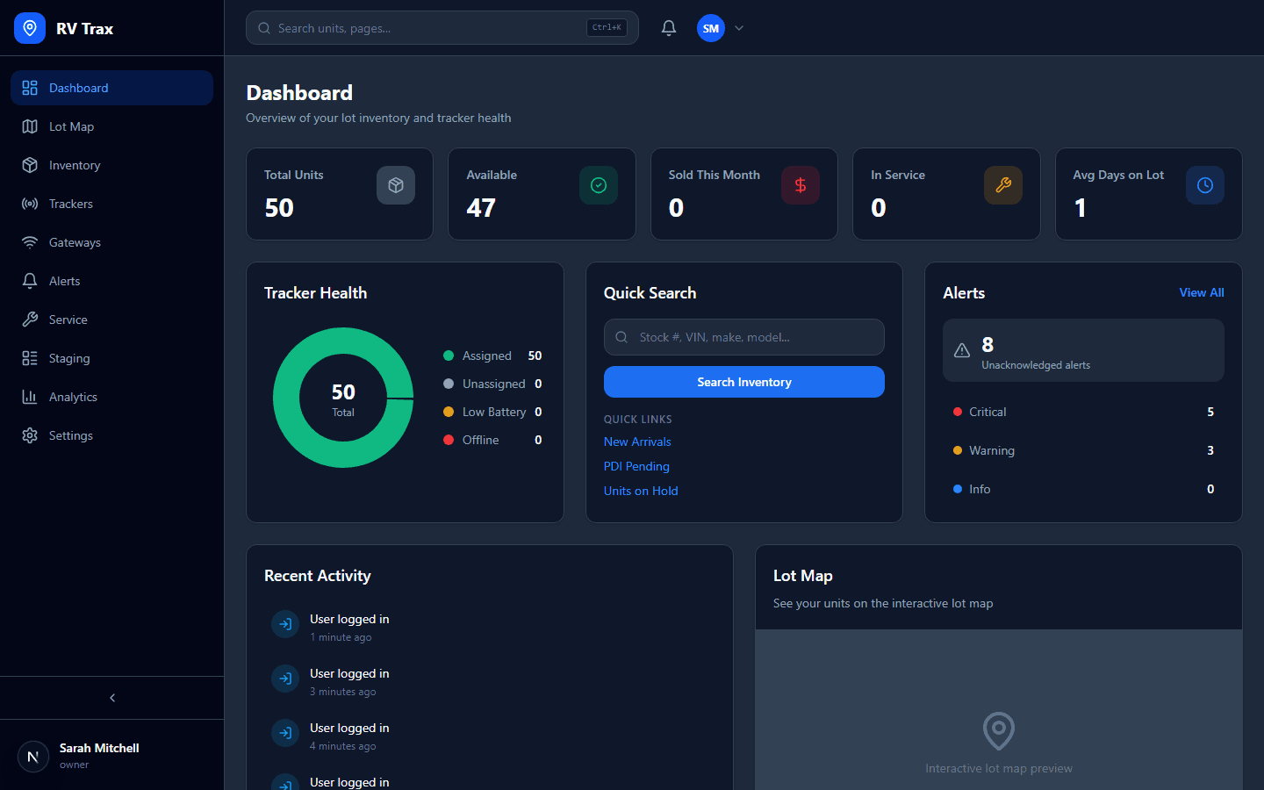Open the Analytics chart icon

tap(30, 397)
